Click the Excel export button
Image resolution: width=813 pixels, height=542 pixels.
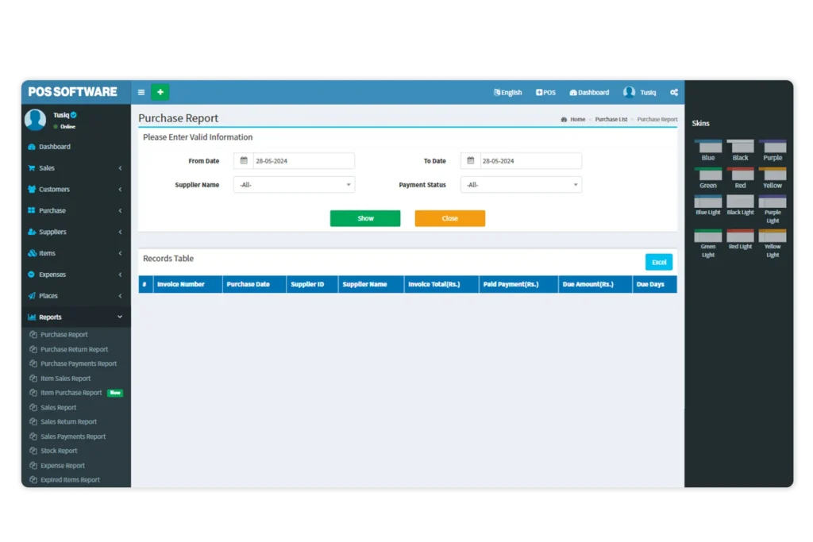click(659, 262)
